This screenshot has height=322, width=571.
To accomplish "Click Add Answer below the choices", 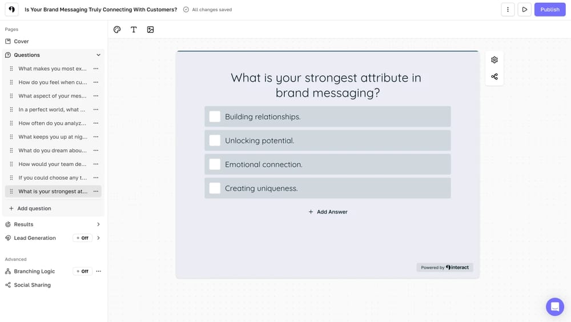I will pos(328,212).
